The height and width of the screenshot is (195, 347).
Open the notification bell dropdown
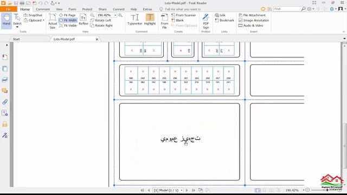coord(333,9)
